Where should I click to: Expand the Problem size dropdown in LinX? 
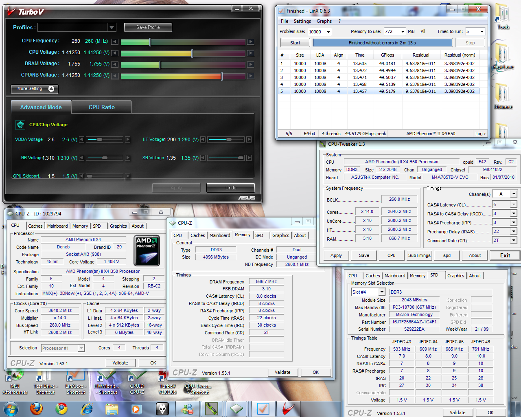328,32
